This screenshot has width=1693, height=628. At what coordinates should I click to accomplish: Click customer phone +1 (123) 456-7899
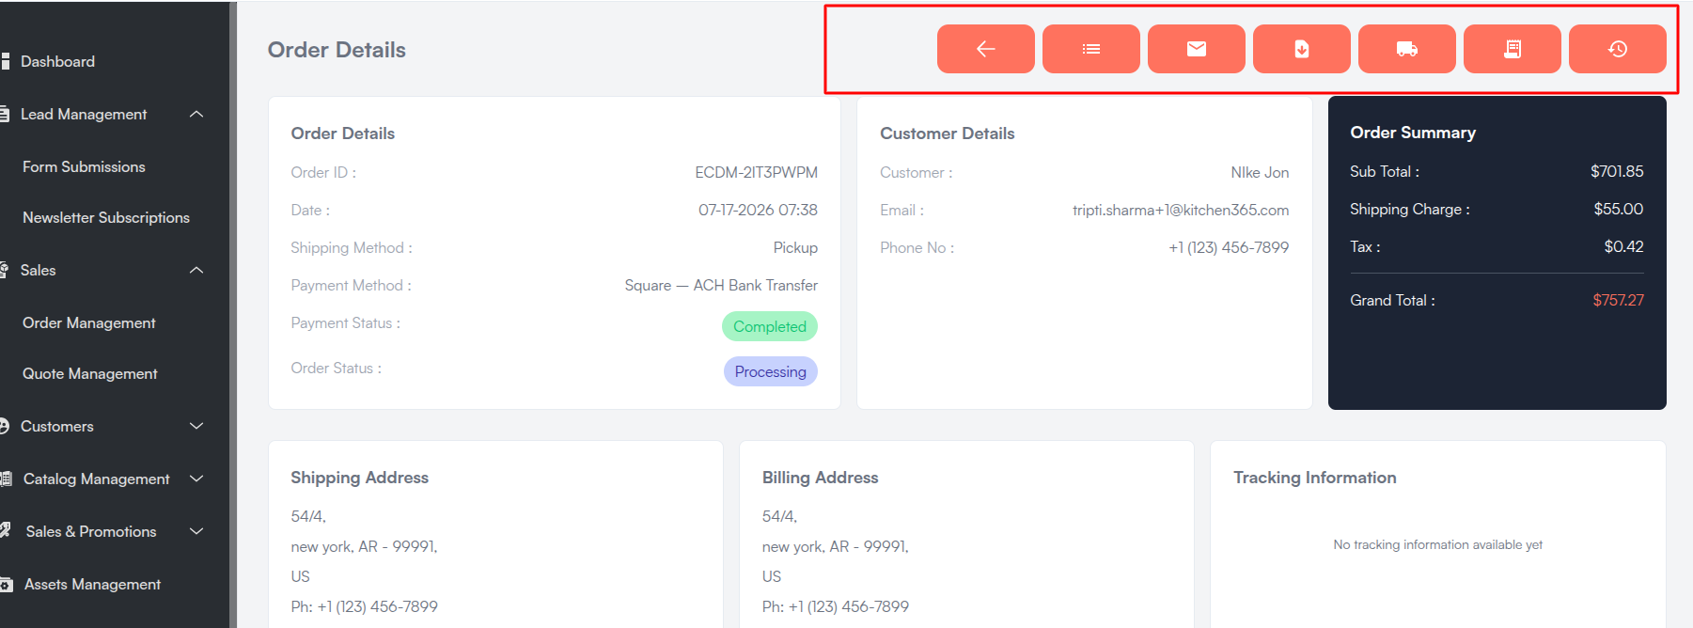coord(1229,247)
